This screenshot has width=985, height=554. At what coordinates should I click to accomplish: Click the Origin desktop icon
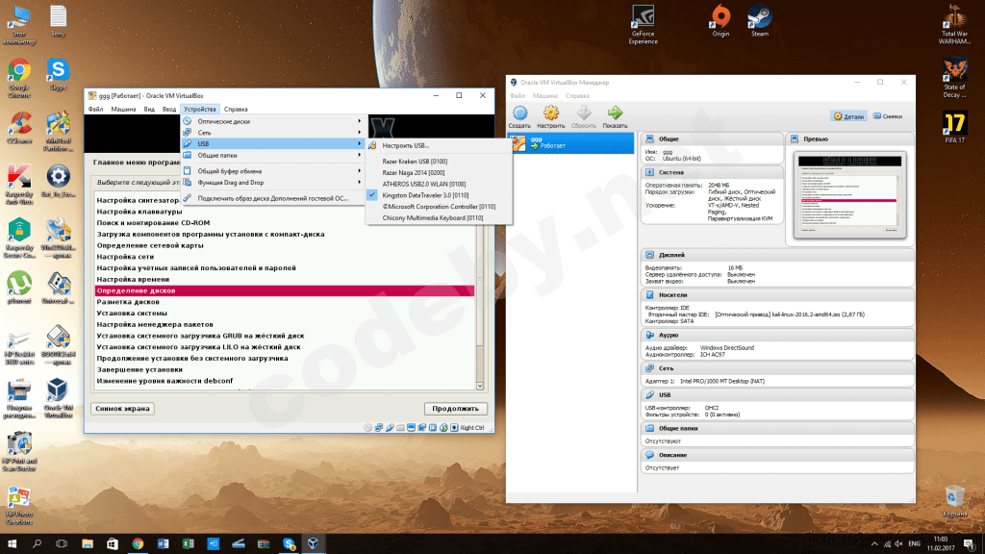click(720, 19)
